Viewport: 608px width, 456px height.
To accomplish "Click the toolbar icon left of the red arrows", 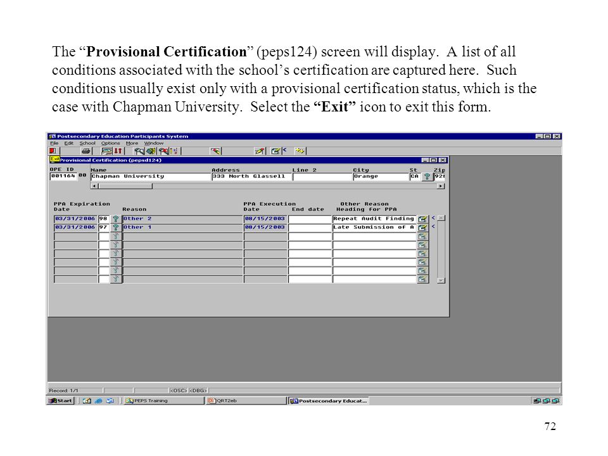I will [106, 151].
